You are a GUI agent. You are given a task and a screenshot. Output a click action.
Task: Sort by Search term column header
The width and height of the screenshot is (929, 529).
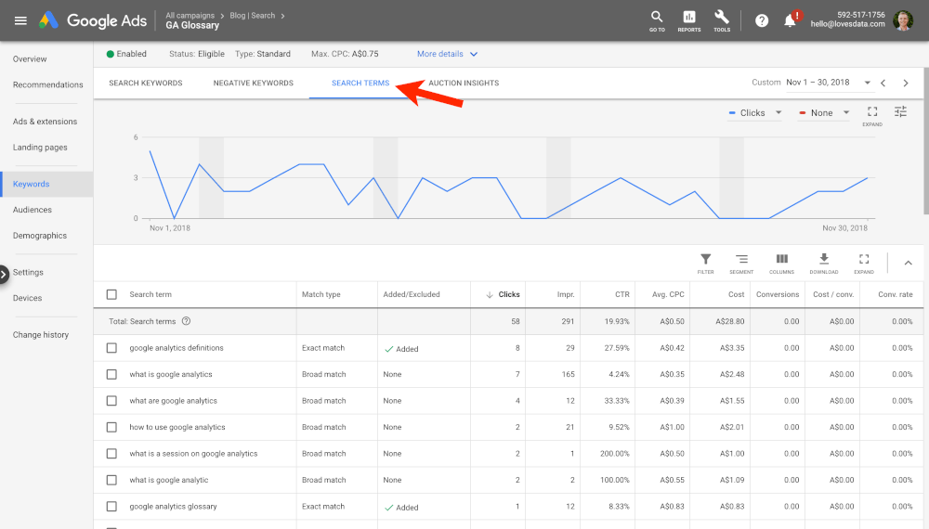tap(150, 295)
